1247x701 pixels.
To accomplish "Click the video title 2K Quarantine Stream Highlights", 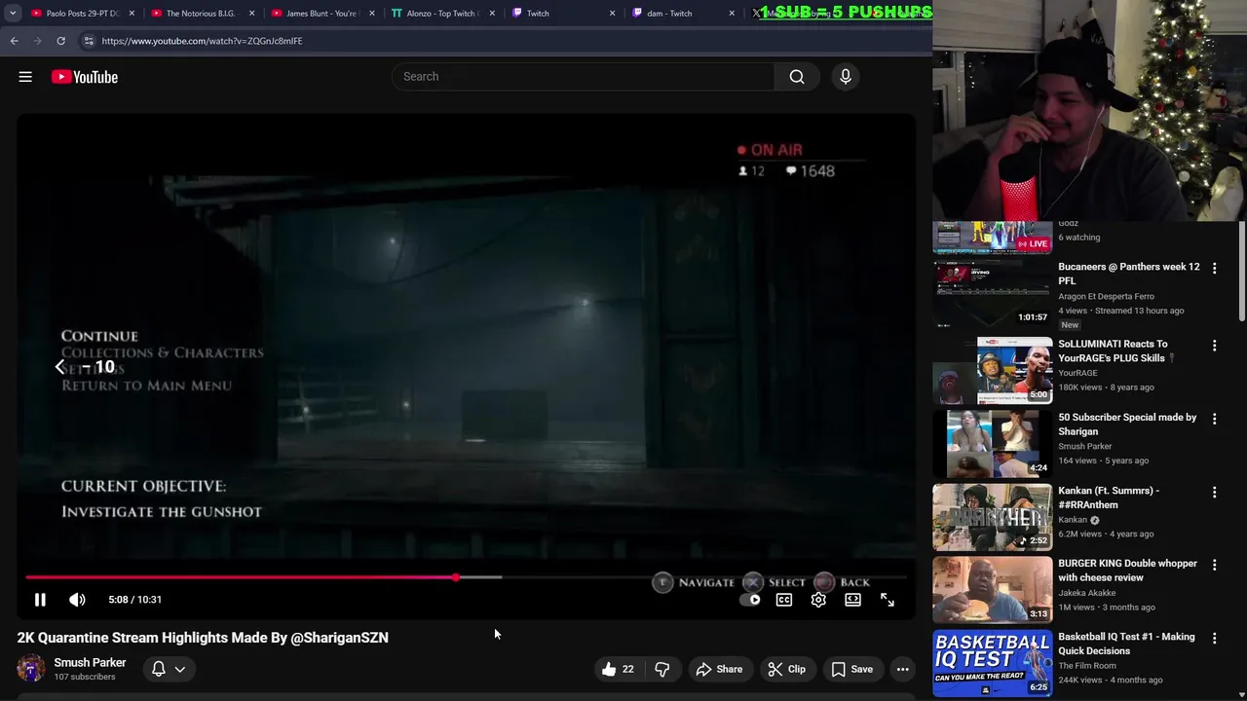I will click(x=203, y=638).
